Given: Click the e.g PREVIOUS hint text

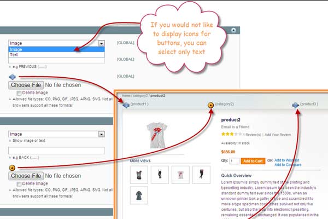Looking at the screenshot, I should 30,67.
